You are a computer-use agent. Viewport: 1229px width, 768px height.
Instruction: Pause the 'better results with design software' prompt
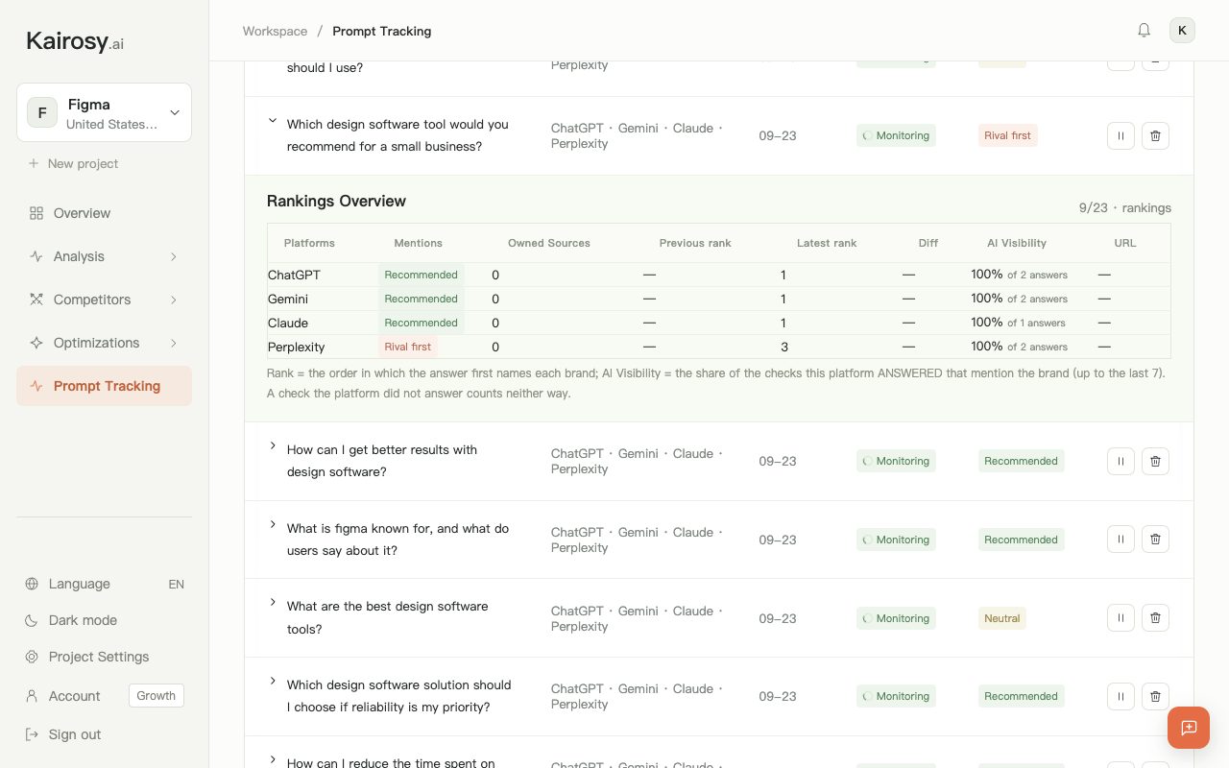tap(1121, 461)
